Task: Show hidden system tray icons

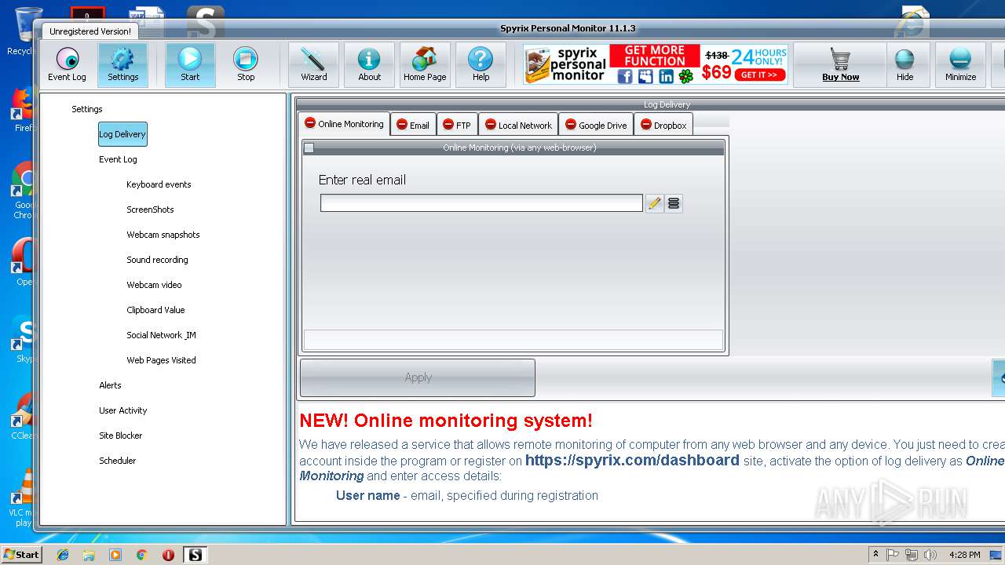Action: [x=875, y=554]
